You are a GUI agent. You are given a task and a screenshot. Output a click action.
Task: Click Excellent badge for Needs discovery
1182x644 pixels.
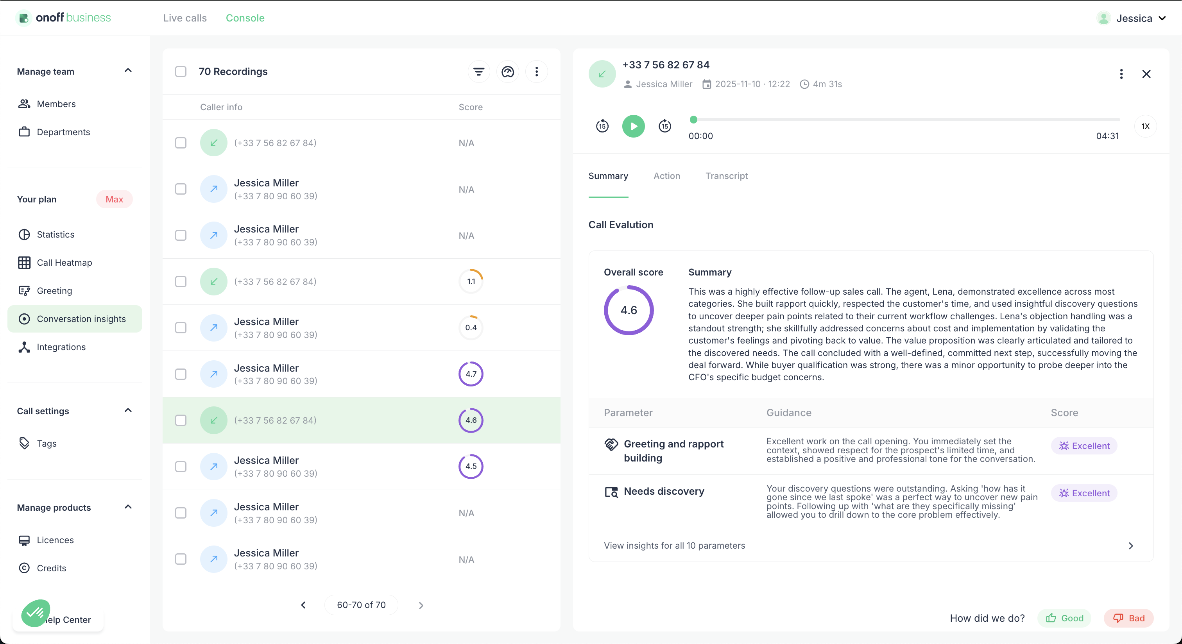click(x=1084, y=493)
